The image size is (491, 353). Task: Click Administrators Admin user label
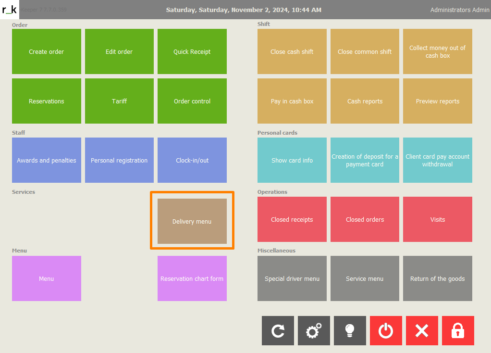click(x=459, y=10)
